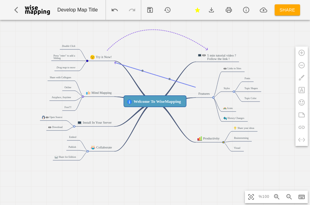The width and height of the screenshot is (310, 205).
Task: Select the Double Click subtopic
Action: pos(69,46)
